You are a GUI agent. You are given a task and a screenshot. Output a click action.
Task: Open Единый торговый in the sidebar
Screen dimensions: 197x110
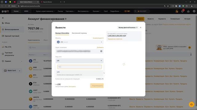(x=10, y=36)
